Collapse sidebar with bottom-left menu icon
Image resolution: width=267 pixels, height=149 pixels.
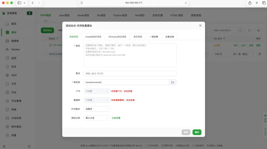click(4, 146)
